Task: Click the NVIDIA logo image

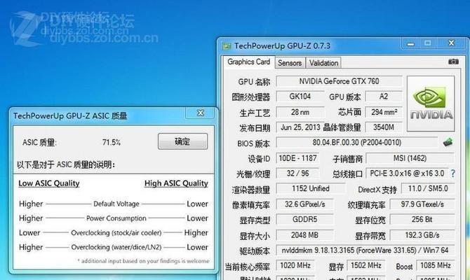Action: point(431,104)
